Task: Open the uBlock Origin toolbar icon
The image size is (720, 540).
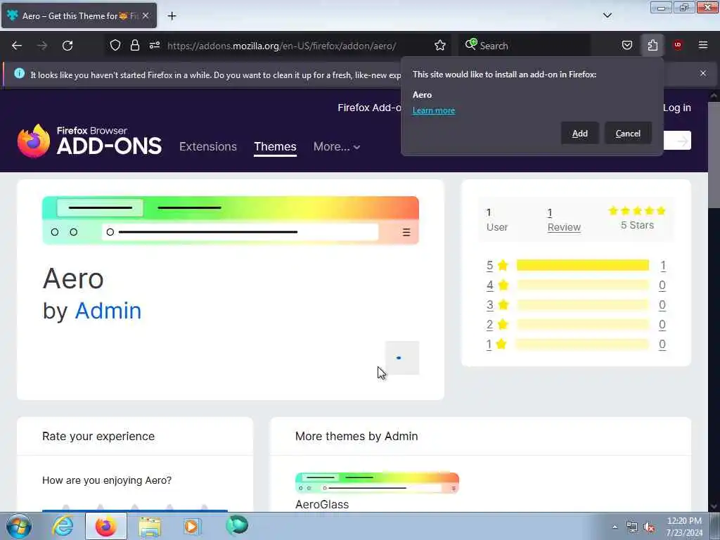Action: click(678, 45)
